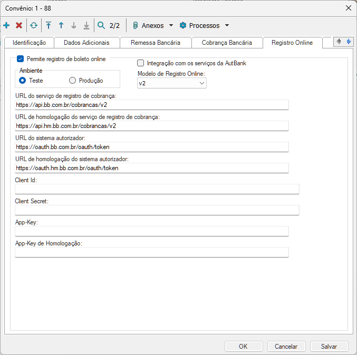Go to the next record arrow
Viewport: 357px width, 355px height.
(x=74, y=25)
